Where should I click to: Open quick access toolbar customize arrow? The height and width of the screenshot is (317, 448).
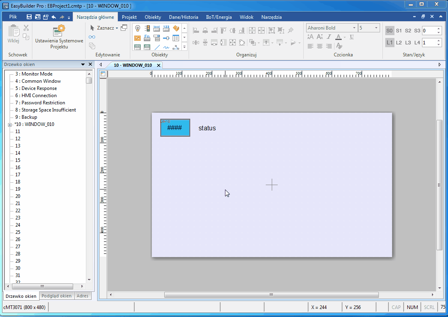[69, 18]
